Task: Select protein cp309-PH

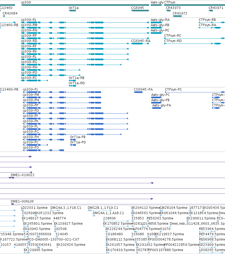Action: (31, 137)
